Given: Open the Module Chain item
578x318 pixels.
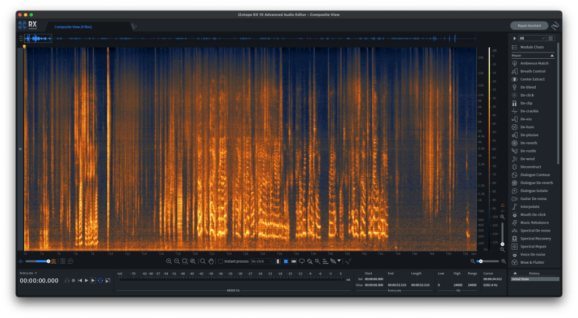Looking at the screenshot, I should tap(532, 47).
